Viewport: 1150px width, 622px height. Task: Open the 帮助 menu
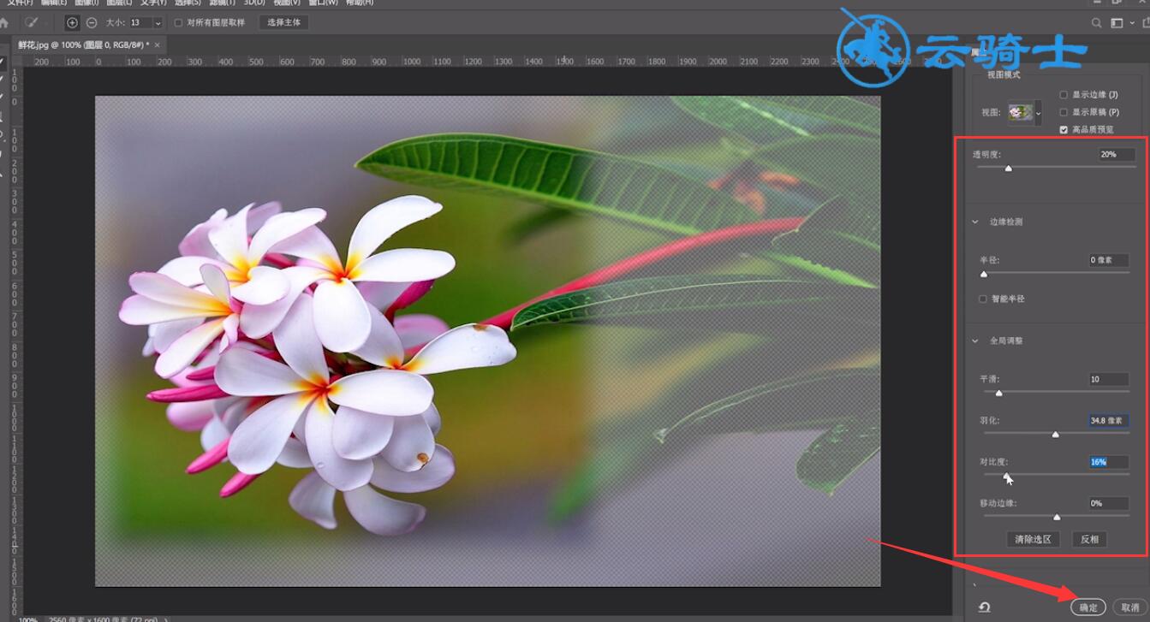(359, 3)
